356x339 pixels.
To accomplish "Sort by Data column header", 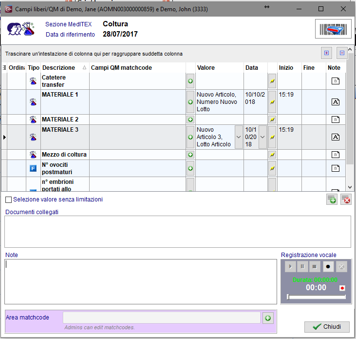I will click(255, 67).
